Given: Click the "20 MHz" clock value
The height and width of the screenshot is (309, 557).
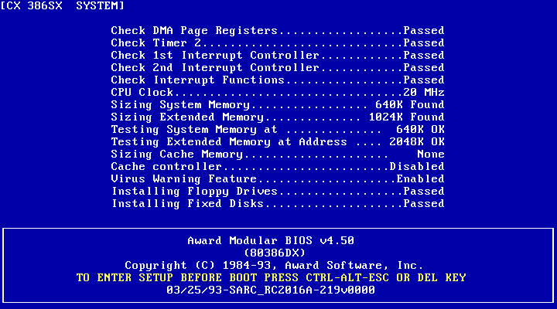Looking at the screenshot, I should pos(424,92).
